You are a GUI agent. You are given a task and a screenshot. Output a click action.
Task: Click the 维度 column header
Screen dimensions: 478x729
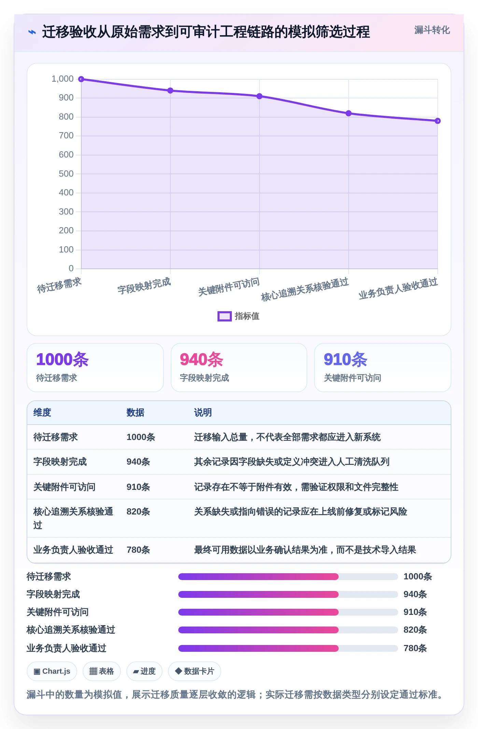(x=42, y=413)
